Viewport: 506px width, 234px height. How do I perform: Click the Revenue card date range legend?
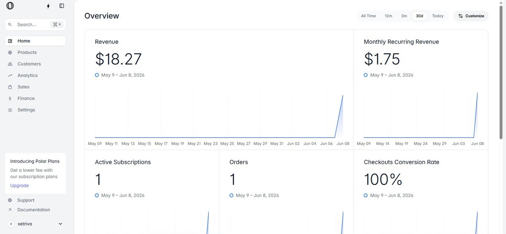click(x=120, y=75)
